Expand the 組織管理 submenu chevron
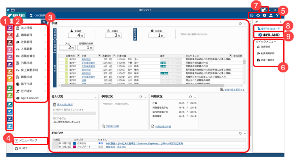Viewport: 294px width, 157px height. click(45, 35)
